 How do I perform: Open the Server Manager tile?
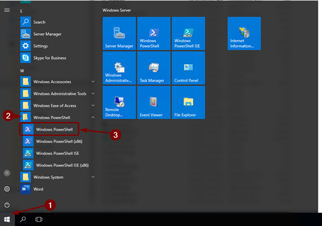pyautogui.click(x=119, y=33)
